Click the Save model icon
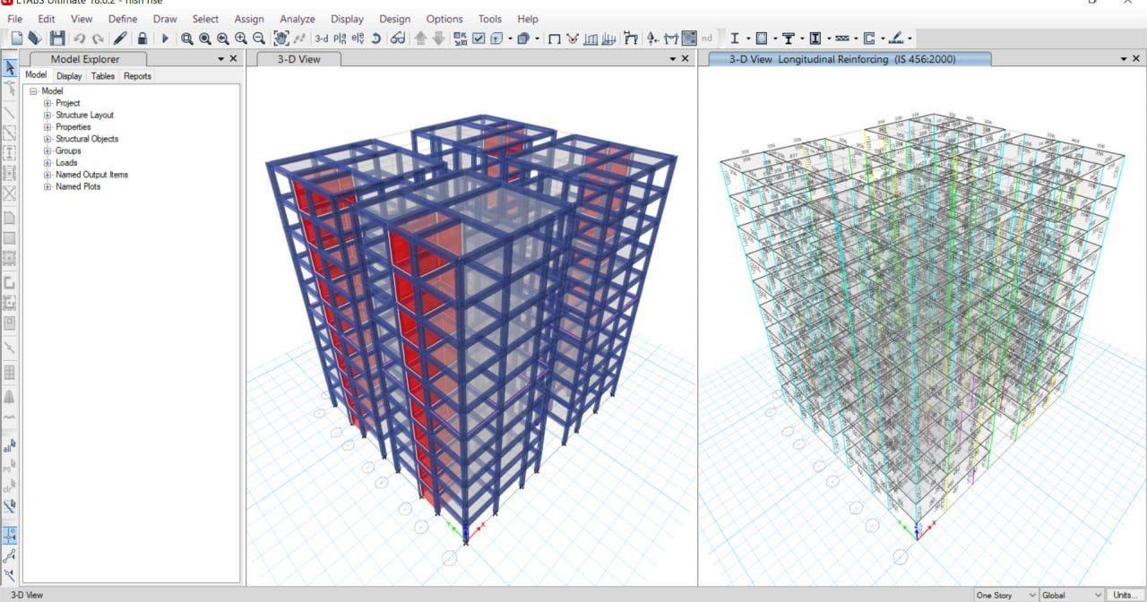The width and height of the screenshot is (1147, 602). coord(57,39)
